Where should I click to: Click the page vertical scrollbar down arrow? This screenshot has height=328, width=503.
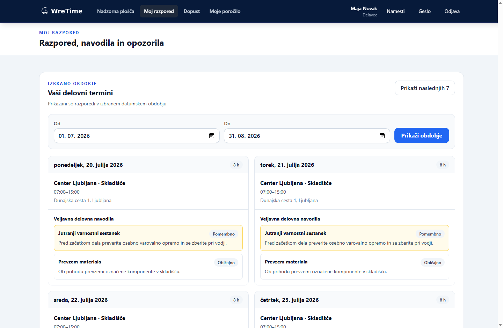point(500,325)
